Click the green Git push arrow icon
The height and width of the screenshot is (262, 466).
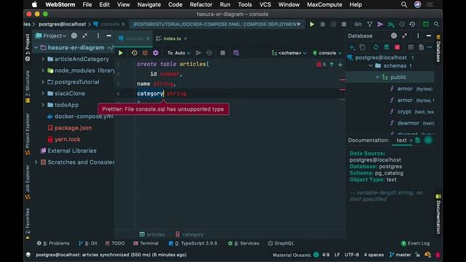pyautogui.click(x=391, y=24)
